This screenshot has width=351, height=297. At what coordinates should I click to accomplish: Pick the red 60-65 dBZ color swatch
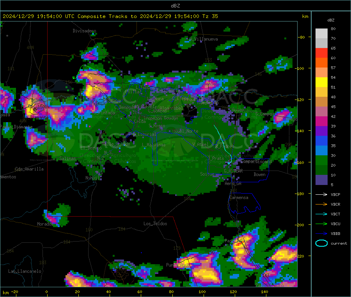(x=321, y=53)
